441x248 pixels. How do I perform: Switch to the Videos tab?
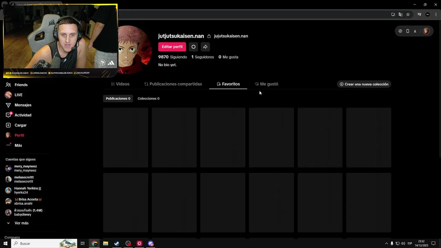[120, 84]
